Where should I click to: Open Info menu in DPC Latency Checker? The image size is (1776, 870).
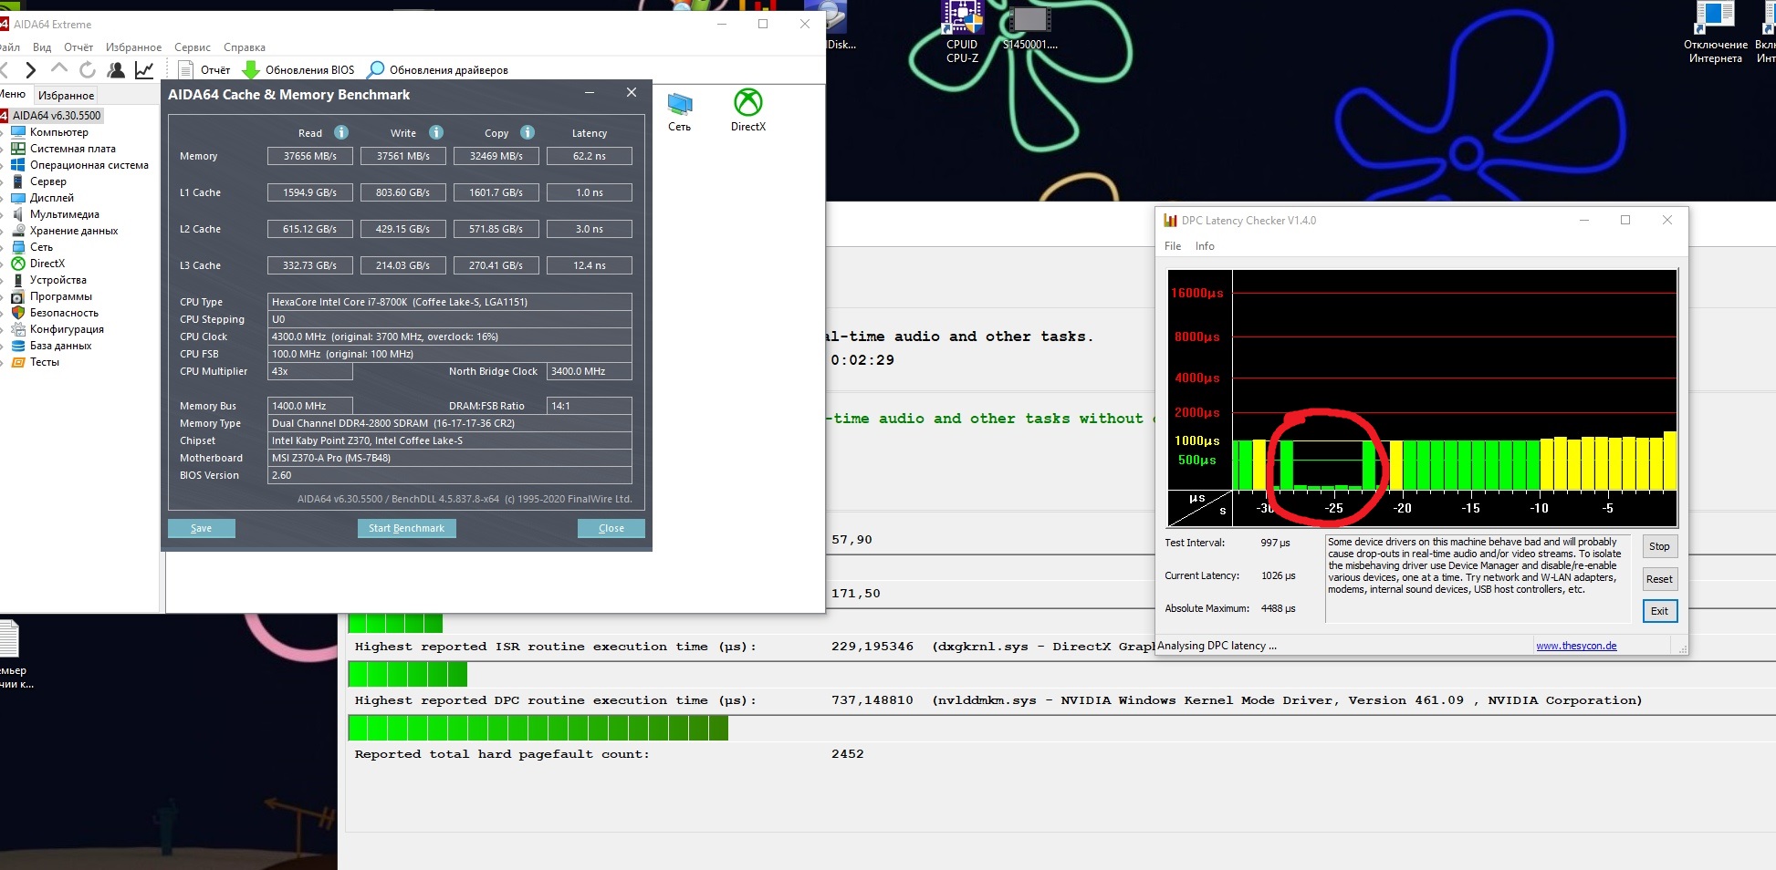click(1205, 246)
